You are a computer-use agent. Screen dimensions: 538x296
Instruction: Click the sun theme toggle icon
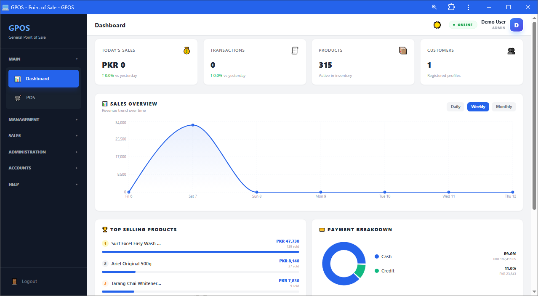437,25
